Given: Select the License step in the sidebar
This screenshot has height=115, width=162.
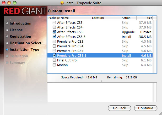Looking at the screenshot, I should [x=16, y=30].
